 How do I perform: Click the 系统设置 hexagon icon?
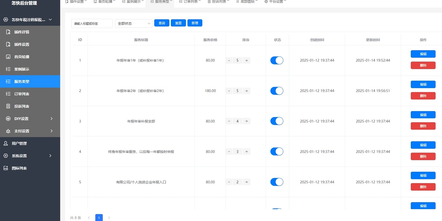(x=6, y=156)
